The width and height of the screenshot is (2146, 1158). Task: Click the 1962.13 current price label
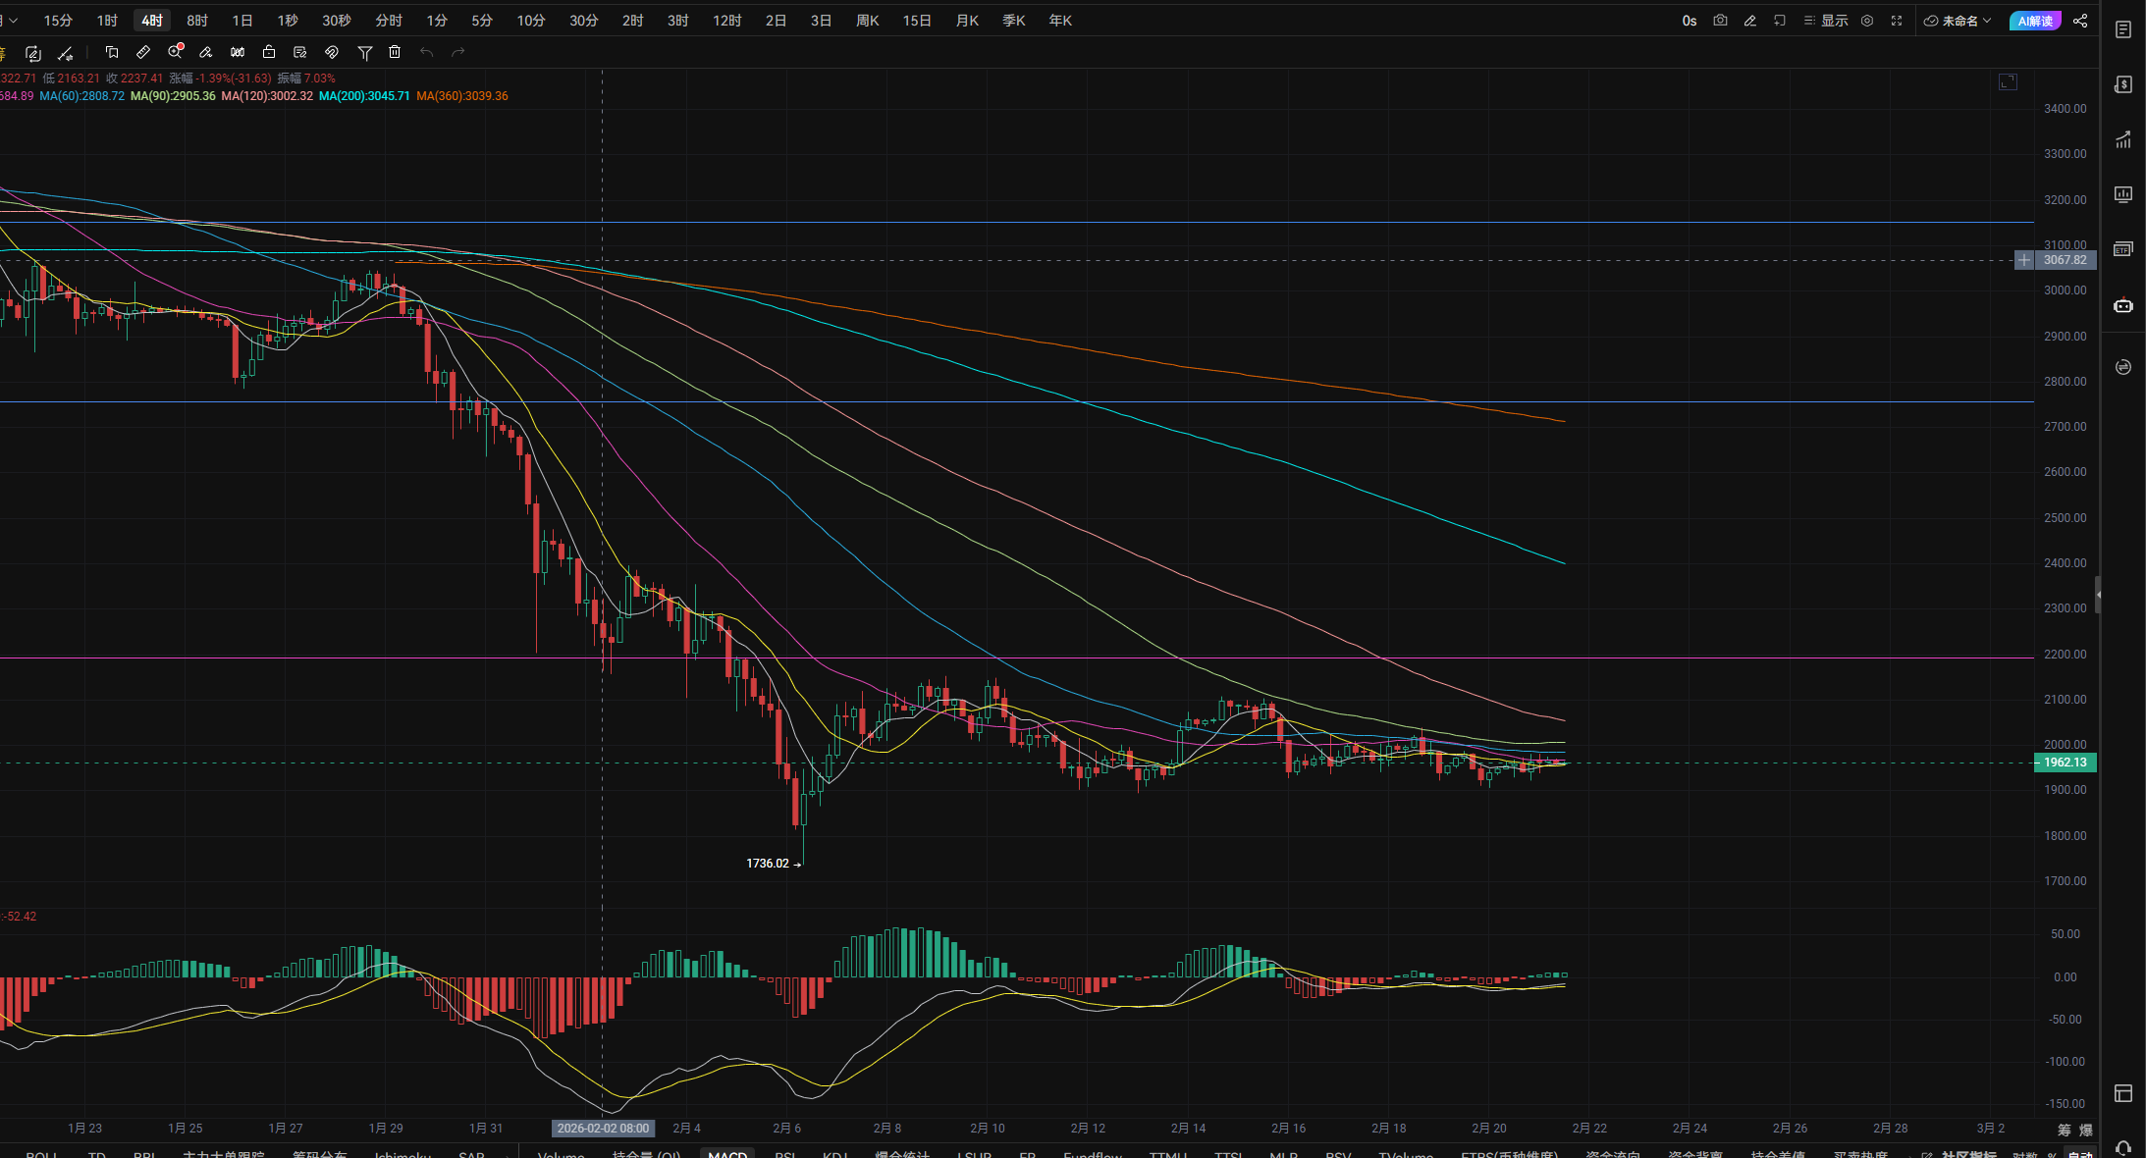pyautogui.click(x=2065, y=763)
